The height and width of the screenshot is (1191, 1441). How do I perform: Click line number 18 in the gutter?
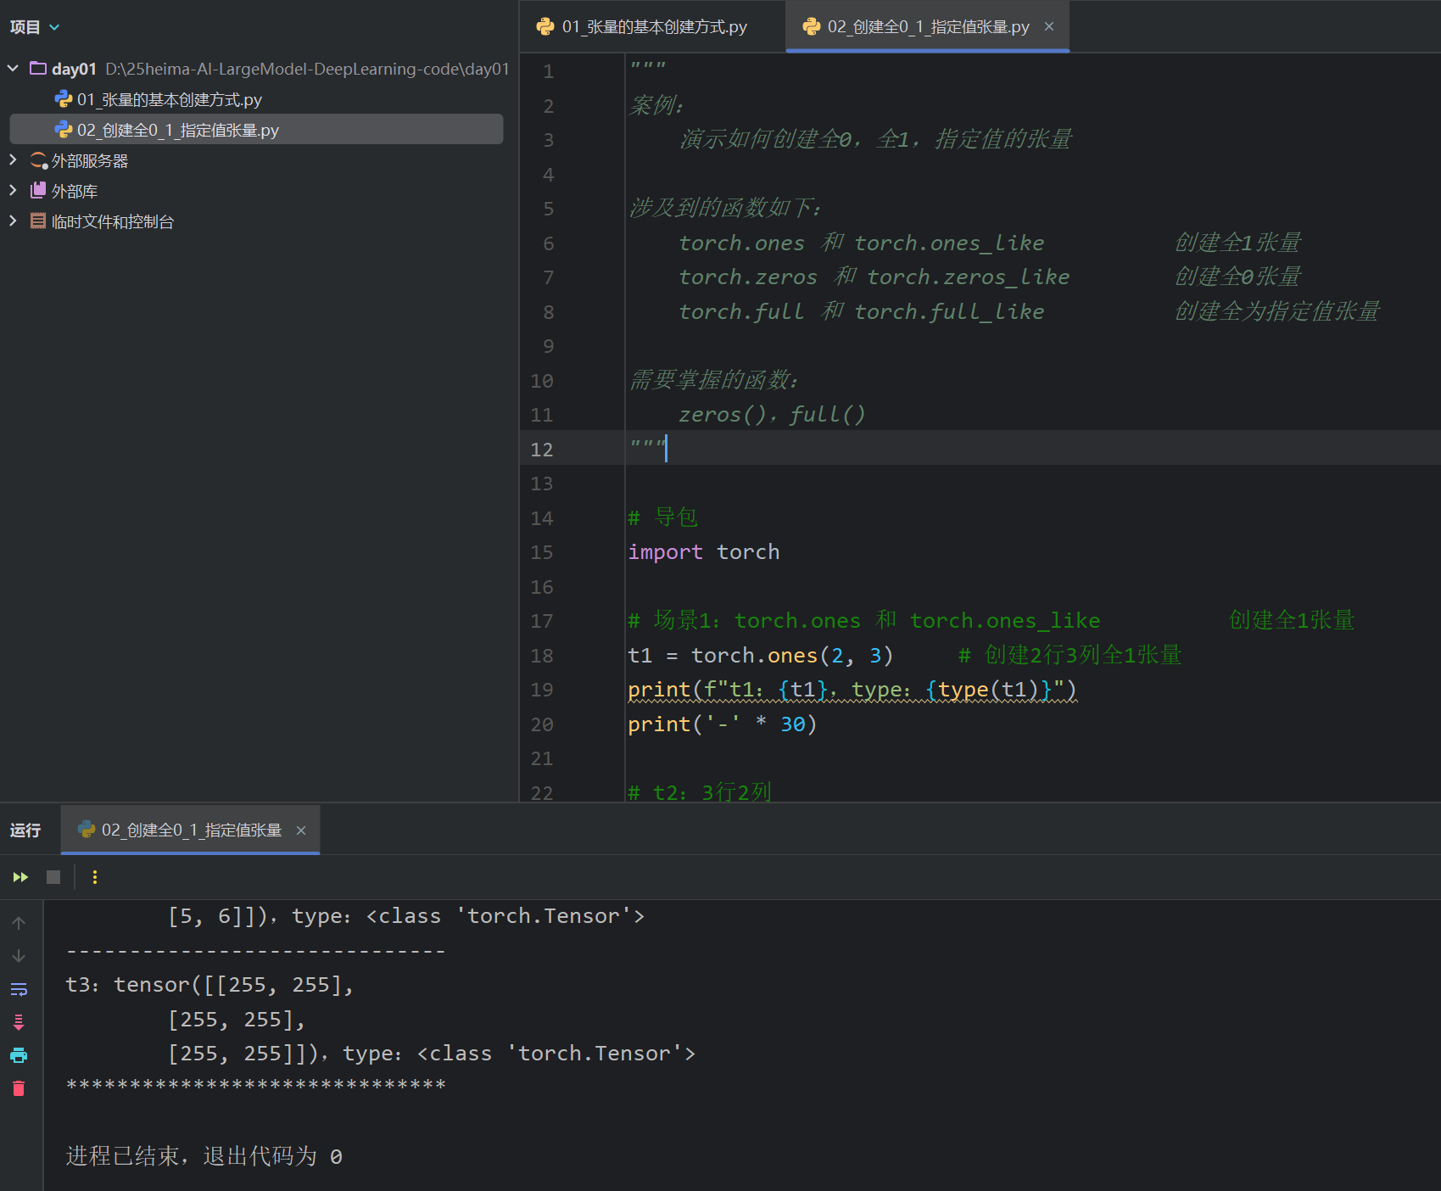(x=541, y=656)
